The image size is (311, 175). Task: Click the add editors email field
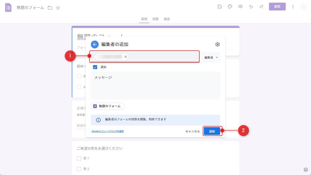pos(144,57)
